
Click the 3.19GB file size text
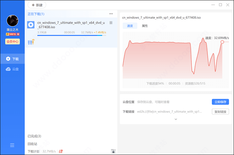pyautogui.click(x=42, y=32)
